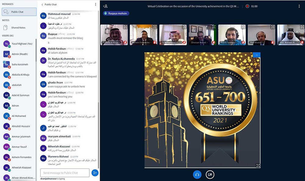Click the Public Chat bubble icon
The width and height of the screenshot is (305, 181).
point(6,12)
